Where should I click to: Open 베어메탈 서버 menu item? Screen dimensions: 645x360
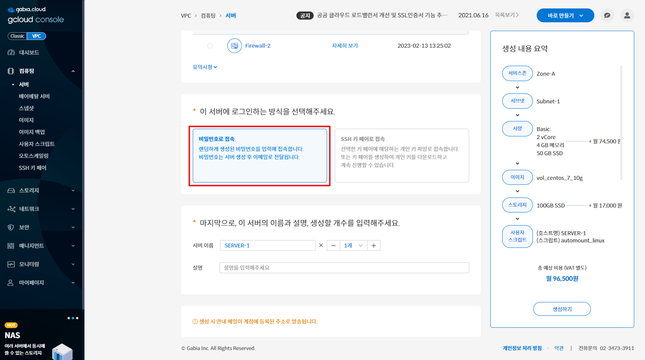[34, 96]
